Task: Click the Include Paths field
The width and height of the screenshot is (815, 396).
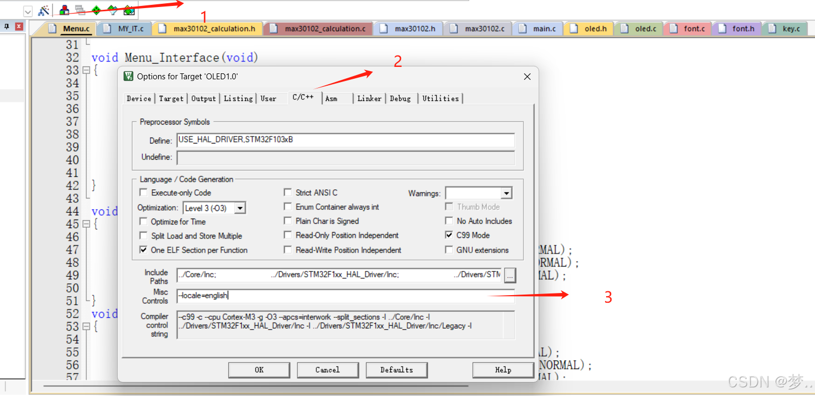Action: click(339, 275)
